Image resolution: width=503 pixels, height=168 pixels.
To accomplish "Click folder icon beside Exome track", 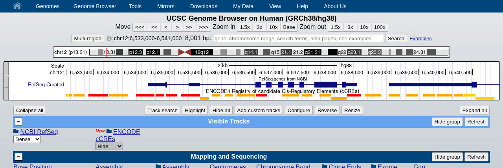I will (374, 166).
